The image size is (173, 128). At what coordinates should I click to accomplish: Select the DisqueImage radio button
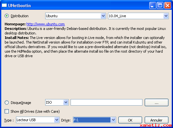click(7, 103)
